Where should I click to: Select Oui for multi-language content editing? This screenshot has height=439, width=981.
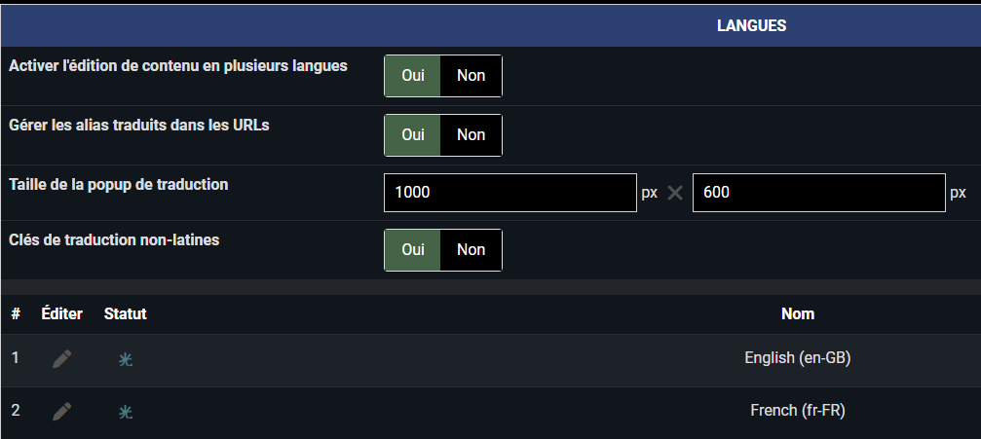tap(413, 76)
